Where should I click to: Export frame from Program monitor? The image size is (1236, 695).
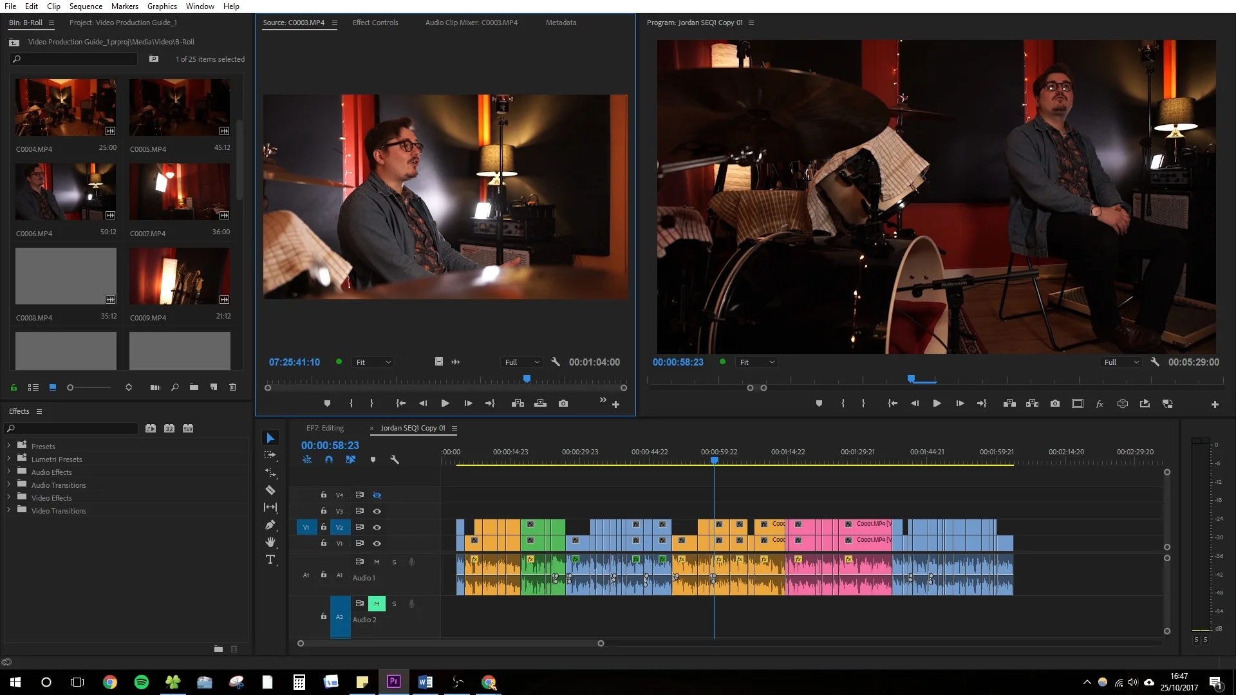[x=1054, y=403]
